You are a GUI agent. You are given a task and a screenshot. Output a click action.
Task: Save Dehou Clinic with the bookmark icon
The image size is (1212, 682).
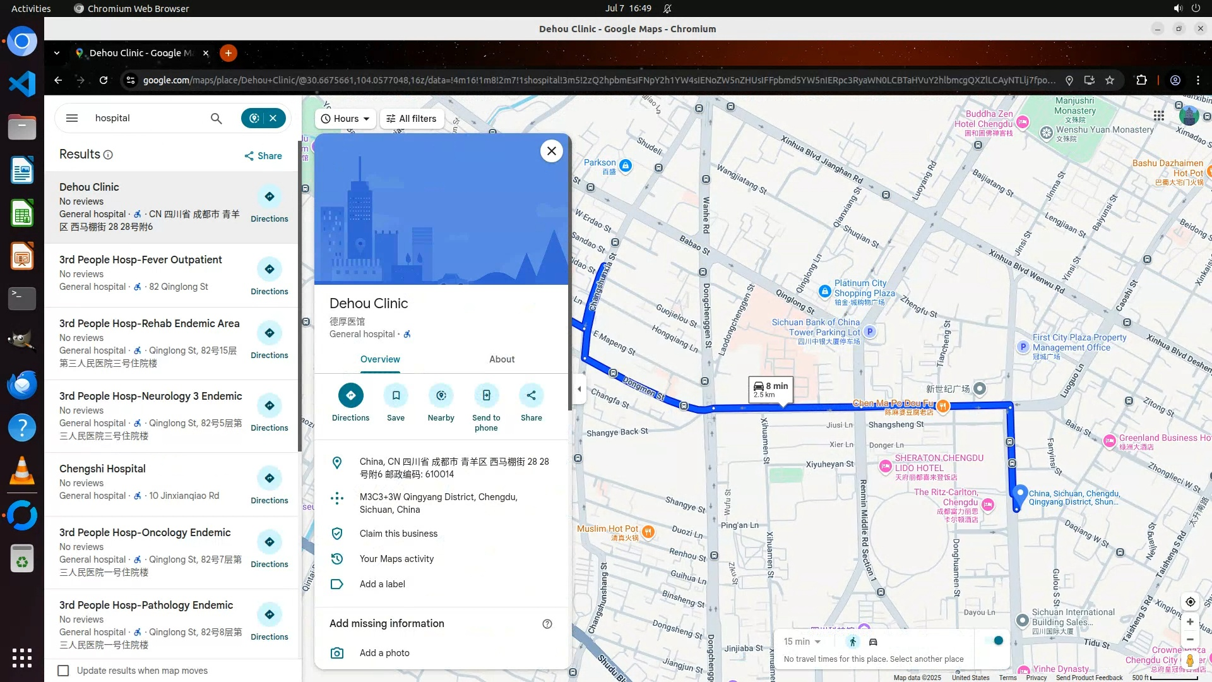tap(396, 396)
